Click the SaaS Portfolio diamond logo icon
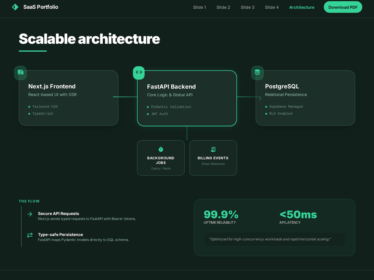Image resolution: width=374 pixels, height=280 pixels. 15,7
